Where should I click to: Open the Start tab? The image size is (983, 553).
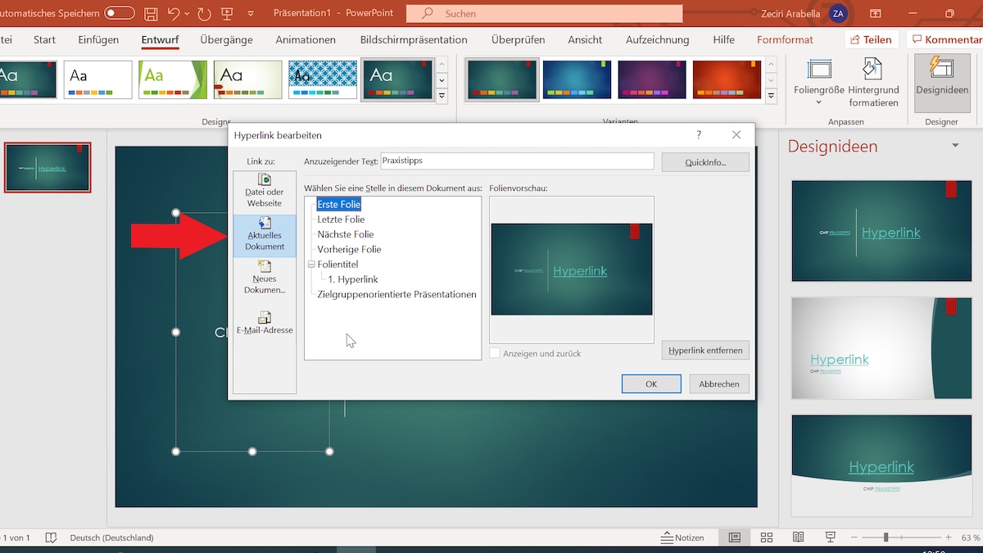44,39
